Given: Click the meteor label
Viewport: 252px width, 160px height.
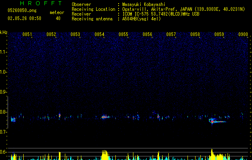Looking at the screenshot, I should 57,12.
